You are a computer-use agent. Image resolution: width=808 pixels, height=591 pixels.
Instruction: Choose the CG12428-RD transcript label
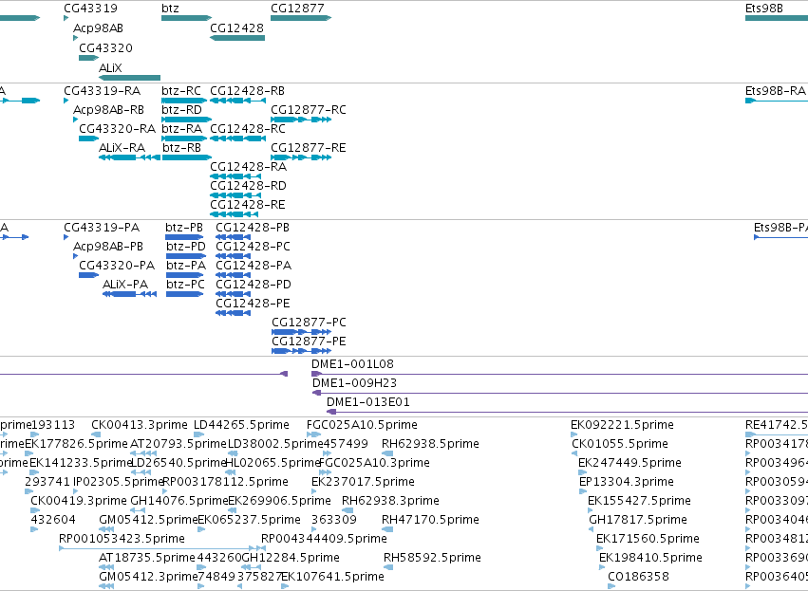pos(249,185)
